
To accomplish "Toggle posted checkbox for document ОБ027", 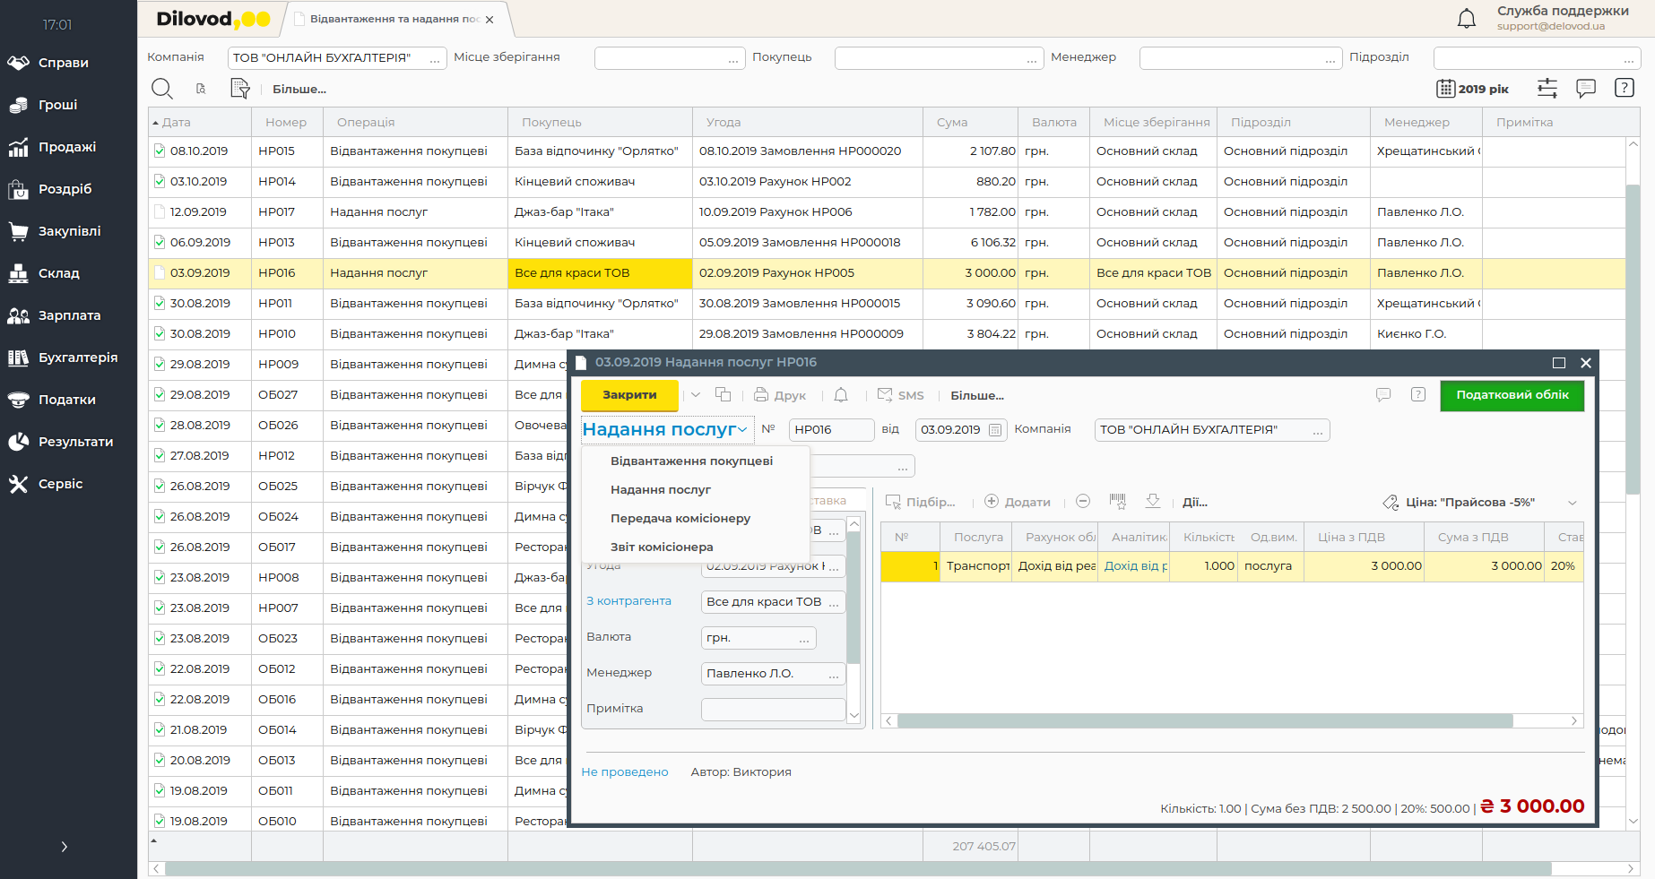I will pos(160,395).
